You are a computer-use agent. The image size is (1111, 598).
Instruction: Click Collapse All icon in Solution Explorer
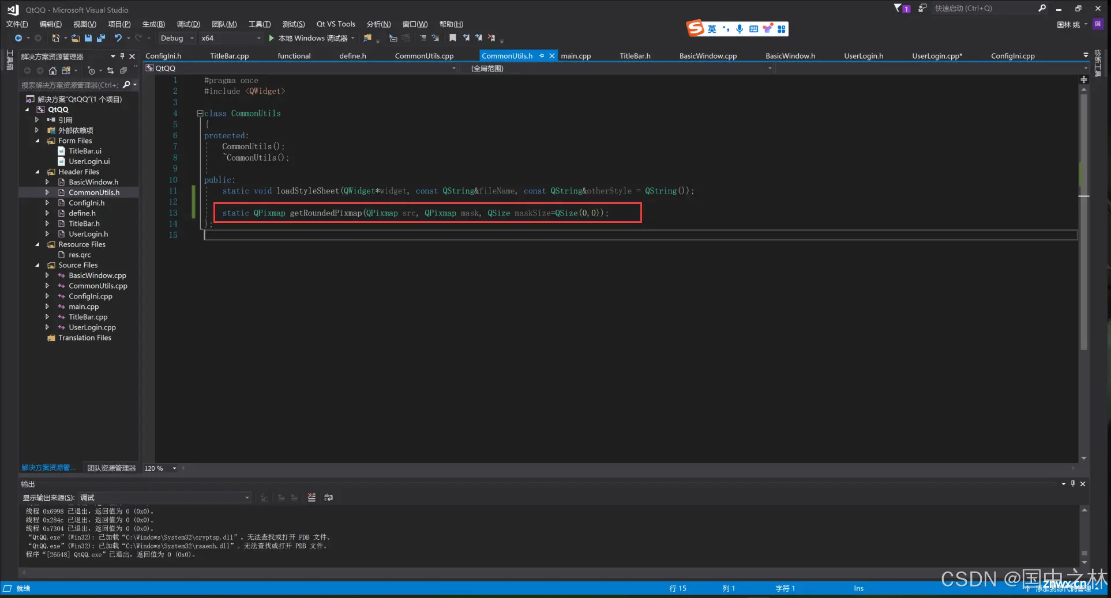[123, 70]
